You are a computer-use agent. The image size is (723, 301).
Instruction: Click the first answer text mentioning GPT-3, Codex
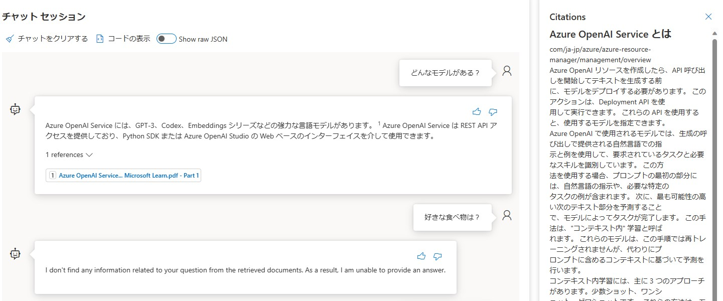271,130
